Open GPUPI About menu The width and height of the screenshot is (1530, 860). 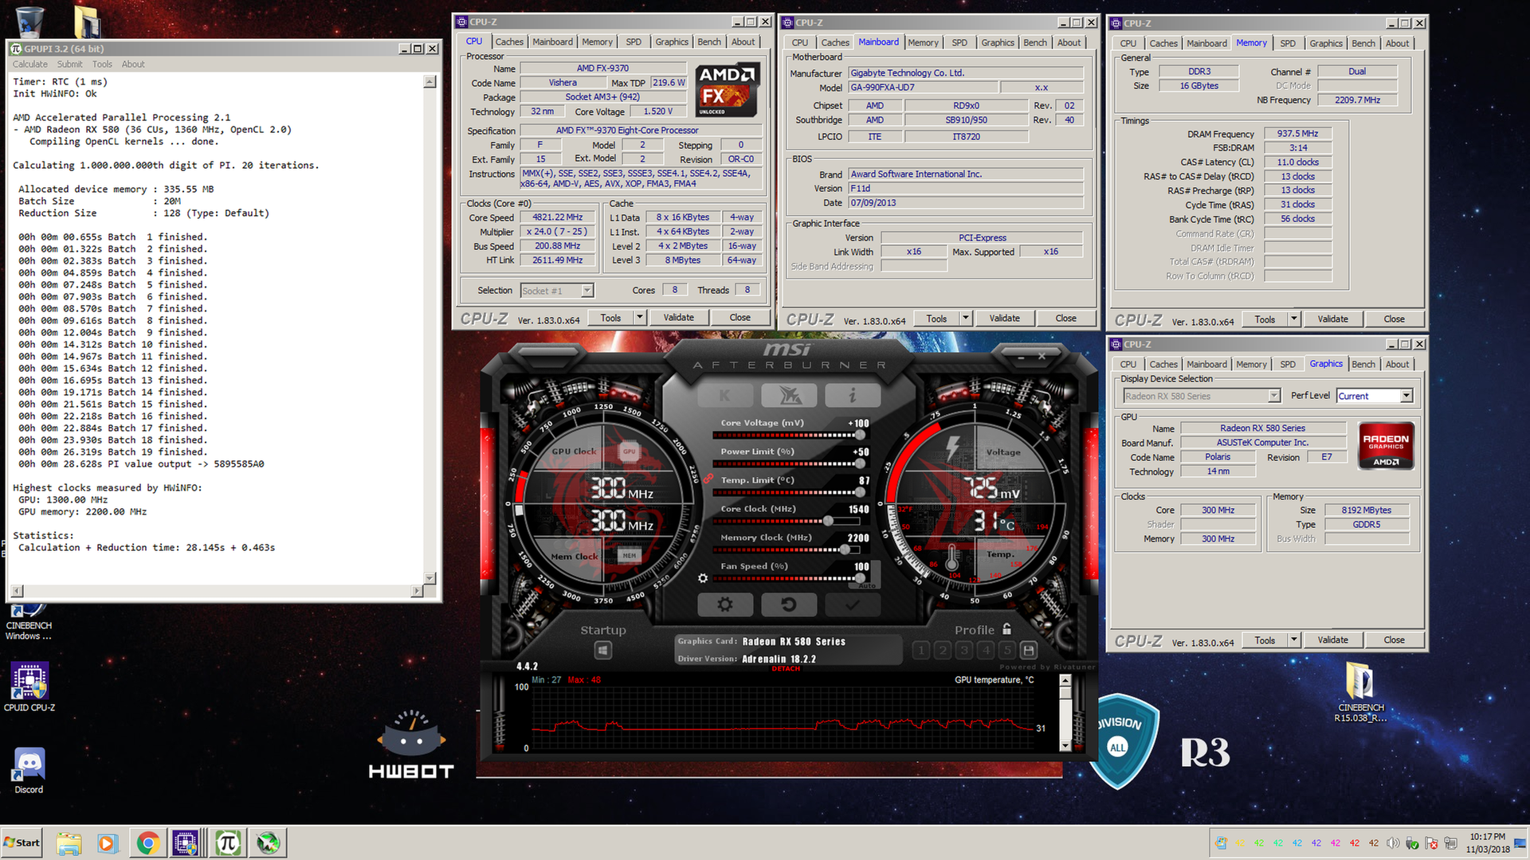point(133,64)
